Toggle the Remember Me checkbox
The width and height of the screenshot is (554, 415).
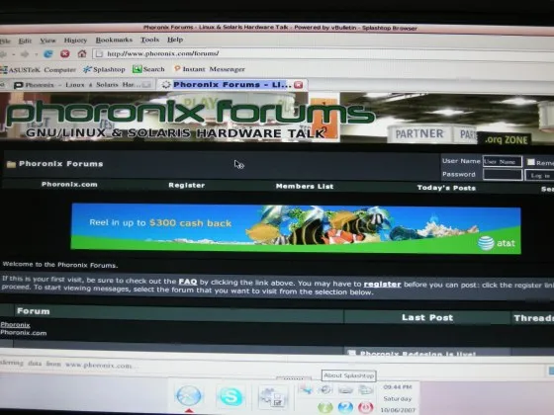tap(530, 162)
